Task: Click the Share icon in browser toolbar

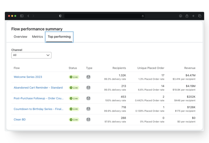Action: coord(187,16)
